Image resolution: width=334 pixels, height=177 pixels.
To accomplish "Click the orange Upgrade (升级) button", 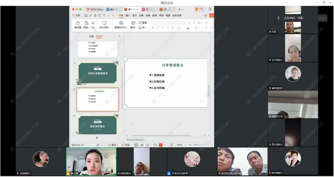I will 199,9.
